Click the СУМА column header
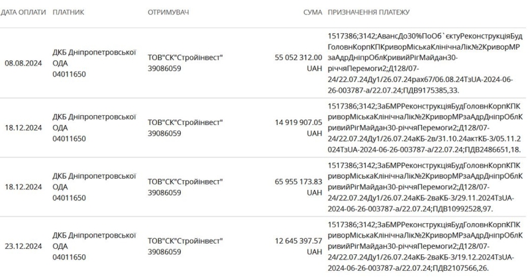This screenshot has width=530, height=280. click(313, 12)
